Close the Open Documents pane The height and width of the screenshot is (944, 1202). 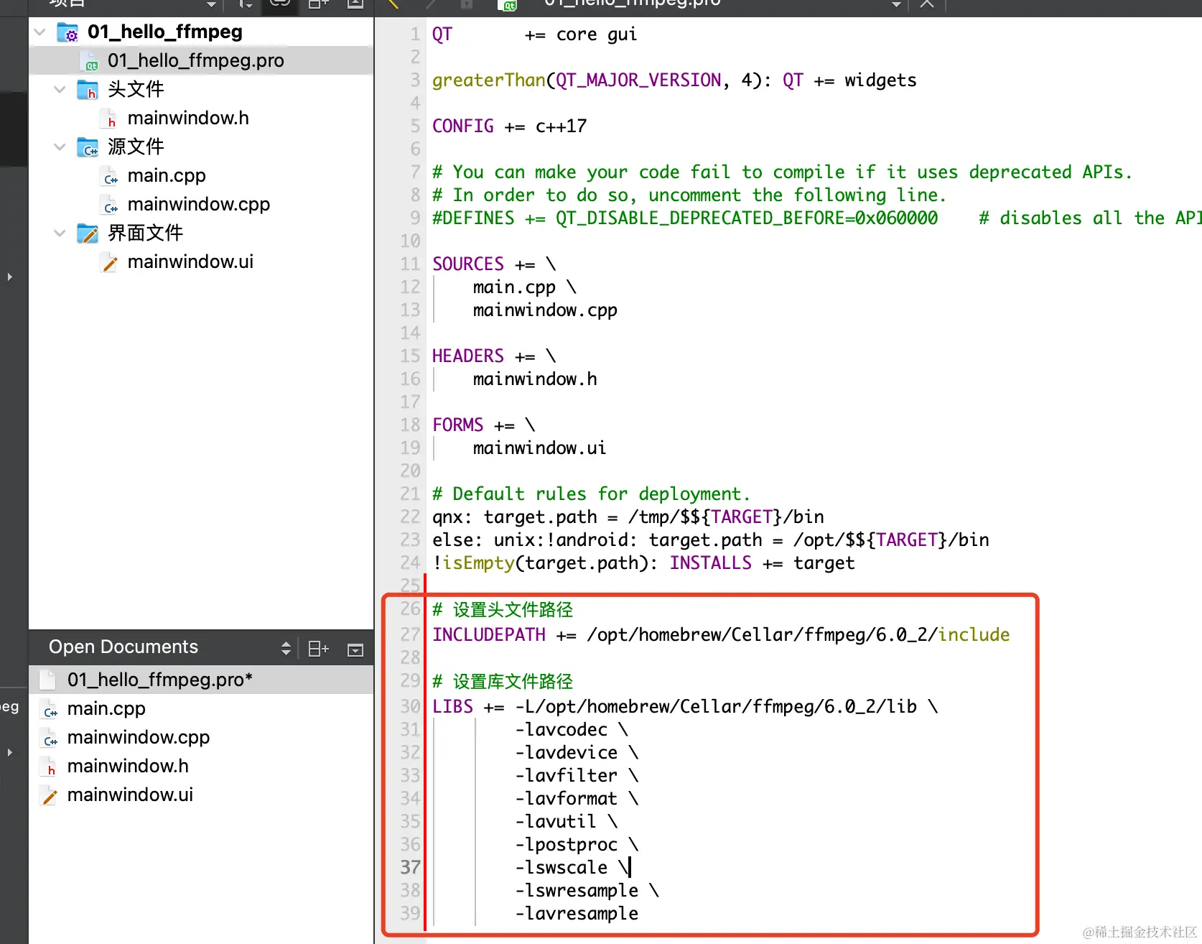tap(355, 649)
